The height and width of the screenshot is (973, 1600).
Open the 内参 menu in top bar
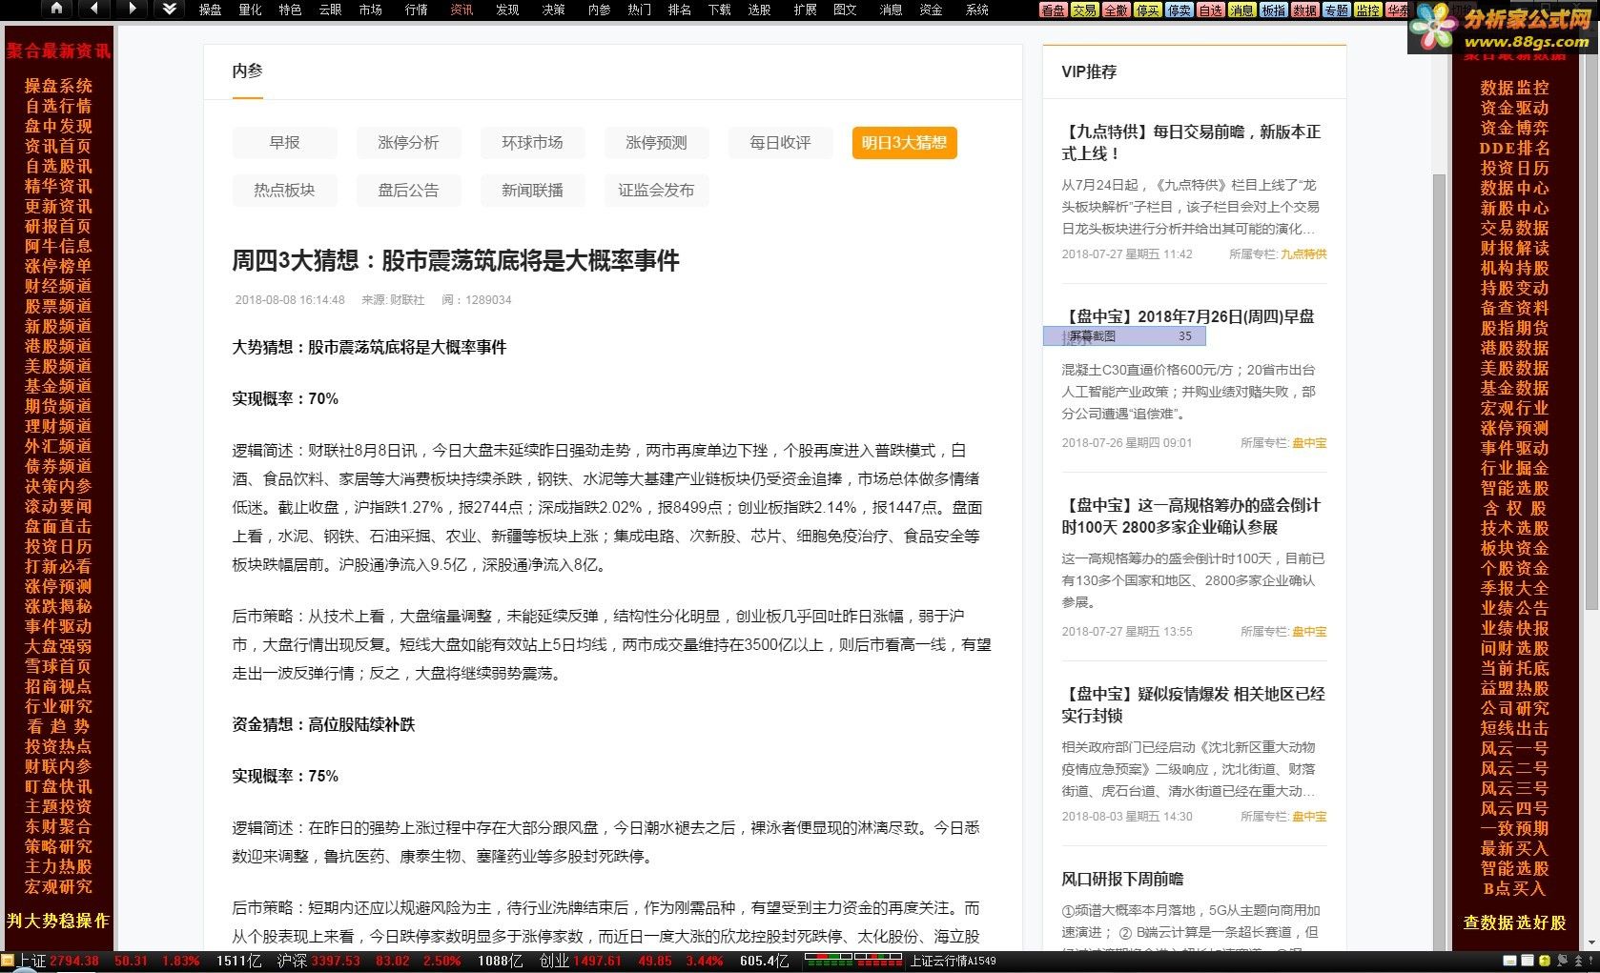click(599, 10)
